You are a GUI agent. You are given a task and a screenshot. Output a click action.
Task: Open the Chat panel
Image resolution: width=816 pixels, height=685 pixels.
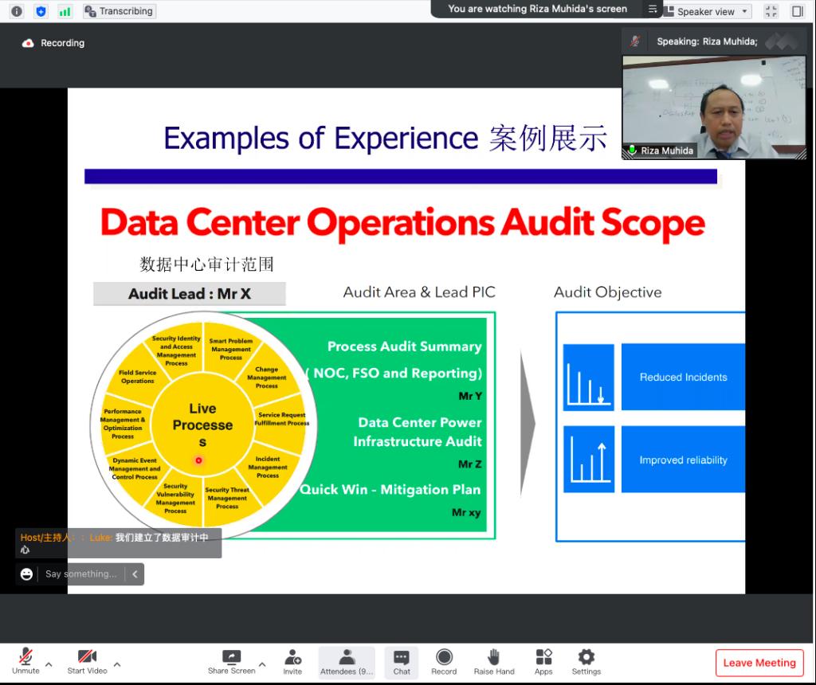point(402,660)
